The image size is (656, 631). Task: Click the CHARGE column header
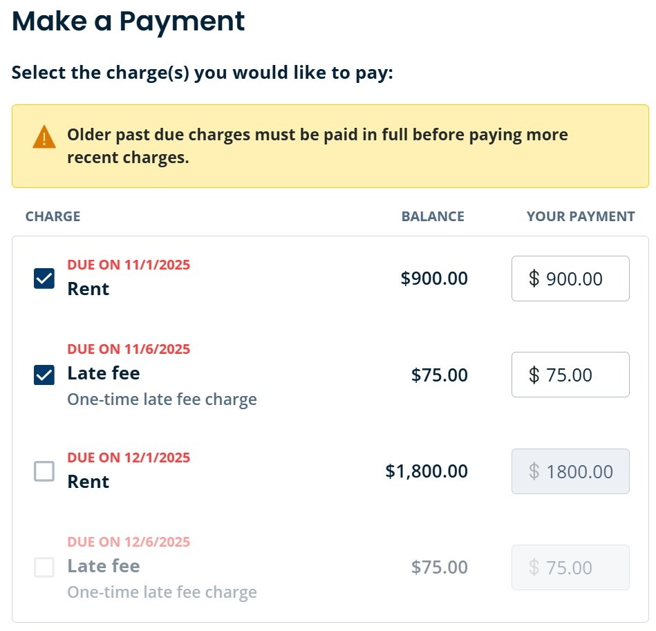(53, 216)
